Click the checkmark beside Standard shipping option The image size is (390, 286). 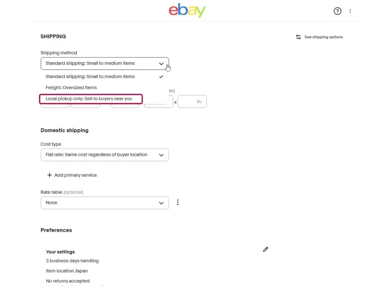[x=161, y=77]
